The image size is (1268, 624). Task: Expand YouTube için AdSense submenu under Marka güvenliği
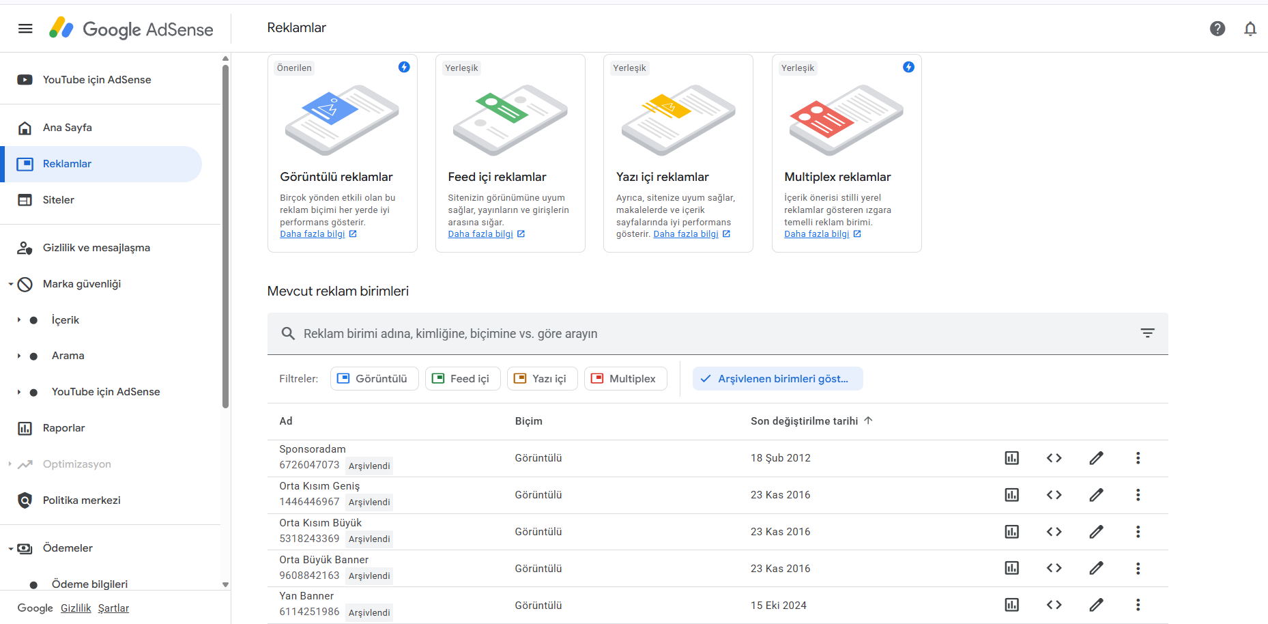click(x=19, y=392)
